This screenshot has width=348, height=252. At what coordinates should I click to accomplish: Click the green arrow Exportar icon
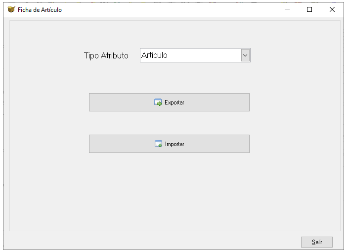click(x=158, y=102)
